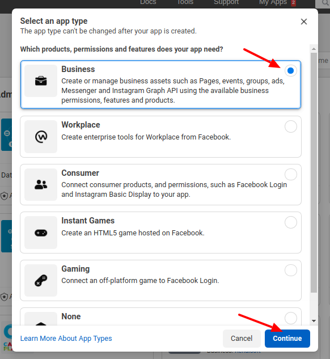Open Learn More About App Types link
Image resolution: width=330 pixels, height=359 pixels.
pyautogui.click(x=66, y=339)
